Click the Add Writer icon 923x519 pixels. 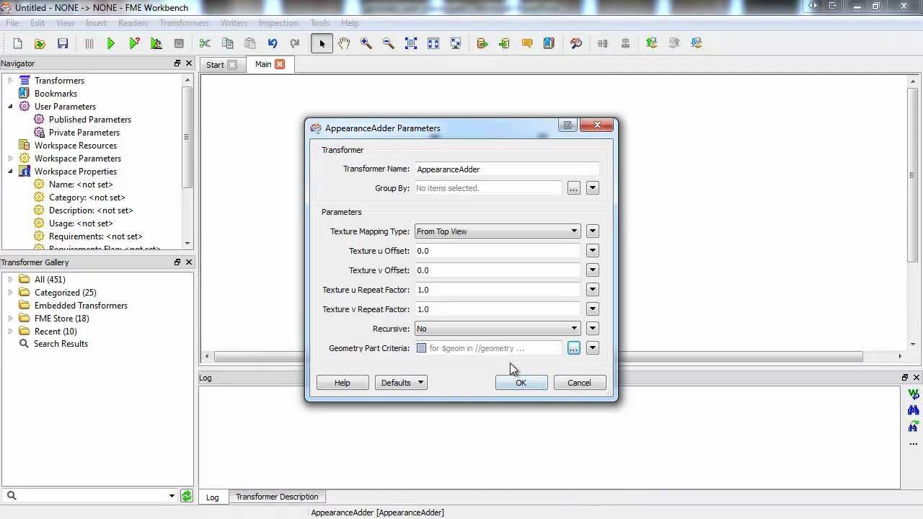pos(504,43)
